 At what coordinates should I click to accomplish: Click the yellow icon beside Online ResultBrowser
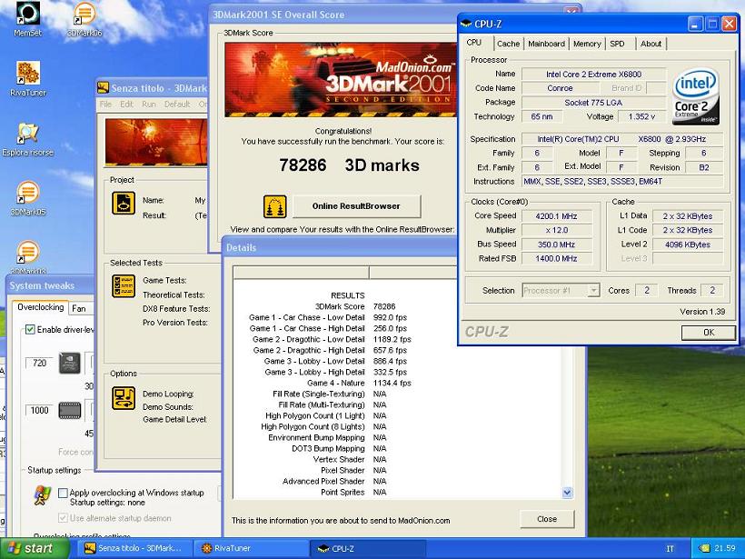tap(275, 206)
